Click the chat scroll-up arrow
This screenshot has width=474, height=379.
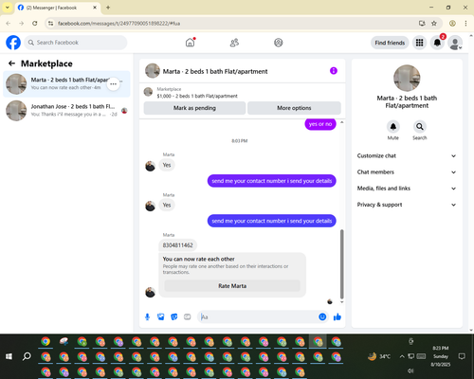tap(341, 122)
